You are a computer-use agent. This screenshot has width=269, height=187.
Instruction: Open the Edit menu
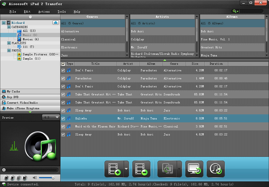27,11
